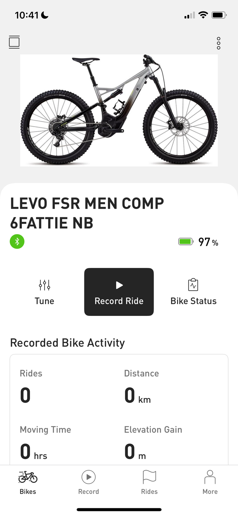Viewport: 238px width, 516px height.
Task: Switch to the Bikes tab
Action: (x=28, y=482)
